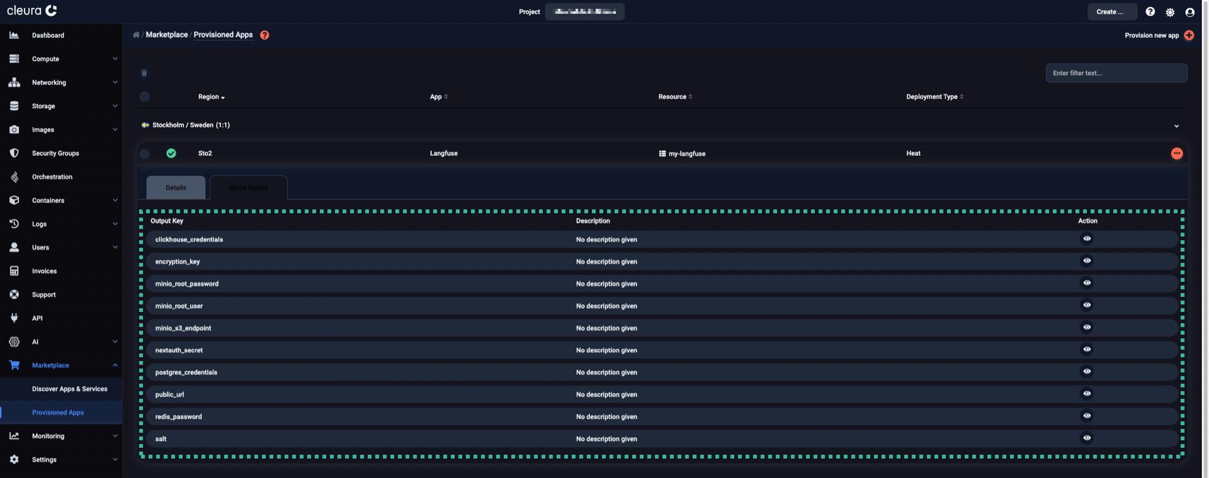
Task: Click the Enter filter text field
Action: (1116, 73)
